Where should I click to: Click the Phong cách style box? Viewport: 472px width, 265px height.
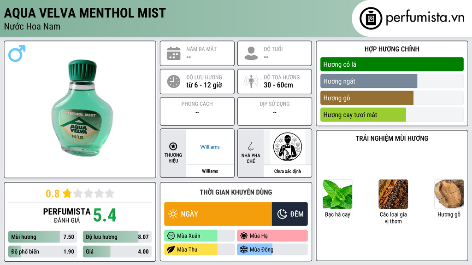pos(197,111)
